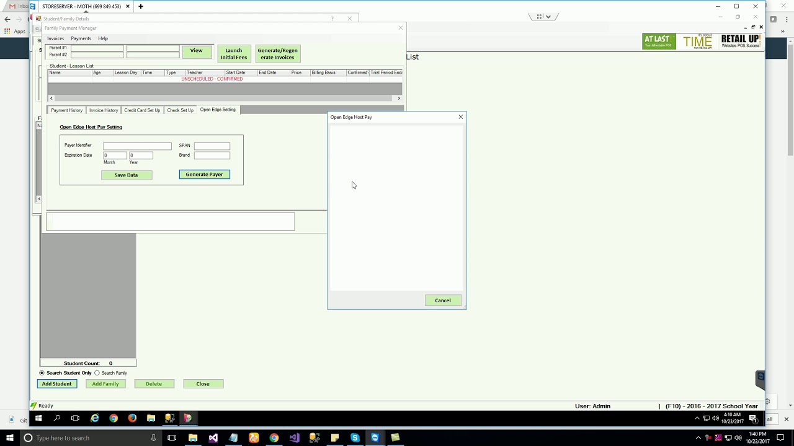The height and width of the screenshot is (446, 794).
Task: Click Delete button in student panel
Action: (x=154, y=384)
